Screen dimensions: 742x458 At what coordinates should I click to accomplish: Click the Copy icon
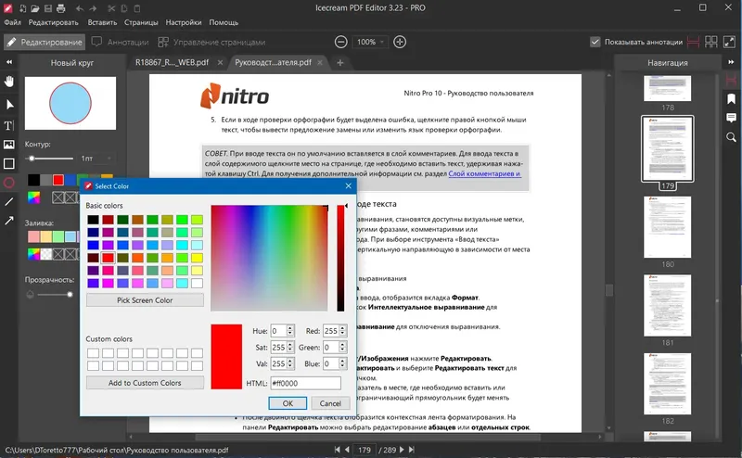click(124, 8)
